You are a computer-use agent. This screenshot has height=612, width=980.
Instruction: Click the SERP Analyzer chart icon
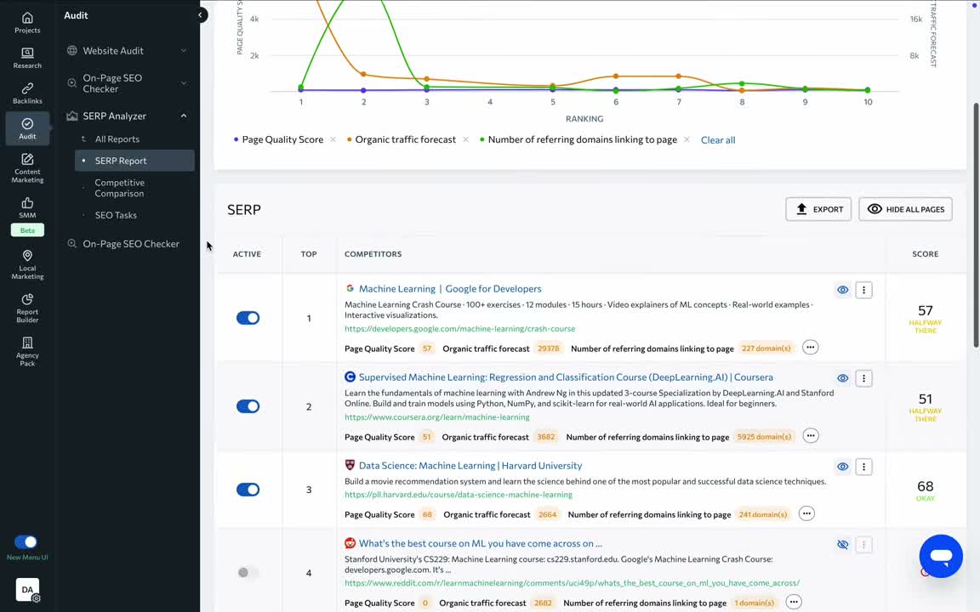tap(71, 116)
